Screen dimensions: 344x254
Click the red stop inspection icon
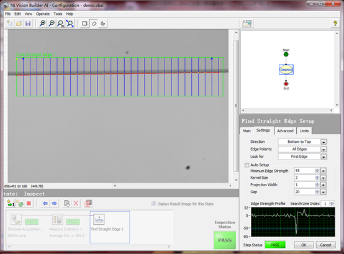point(29,203)
